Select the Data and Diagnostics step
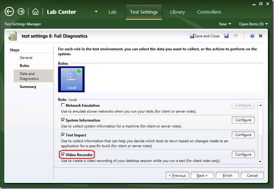This screenshot has height=189, width=274. click(33, 76)
